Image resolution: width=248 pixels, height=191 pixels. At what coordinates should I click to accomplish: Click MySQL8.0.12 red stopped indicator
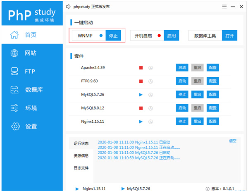(x=141, y=108)
